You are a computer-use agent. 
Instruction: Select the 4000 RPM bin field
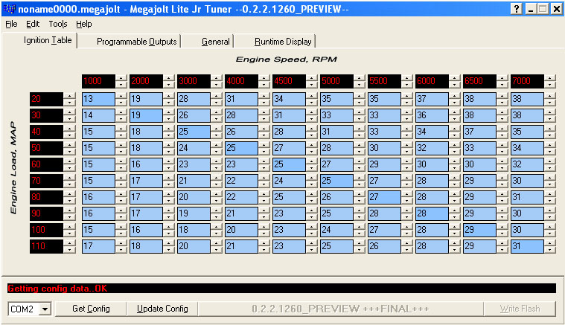click(241, 81)
